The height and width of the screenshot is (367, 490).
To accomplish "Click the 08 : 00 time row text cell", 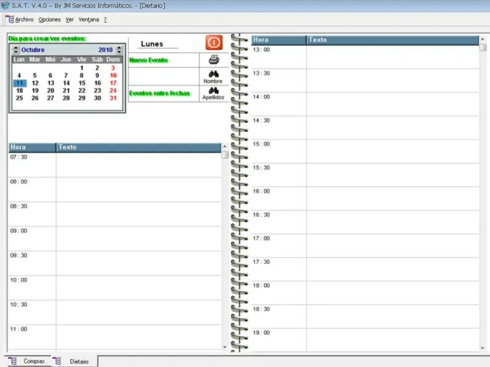I will 138,190.
